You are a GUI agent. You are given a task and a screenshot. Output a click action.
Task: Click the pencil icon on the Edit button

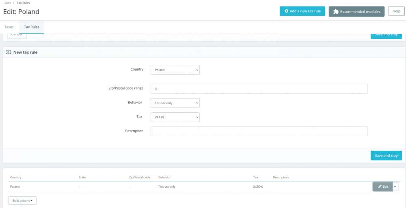coord(380,187)
